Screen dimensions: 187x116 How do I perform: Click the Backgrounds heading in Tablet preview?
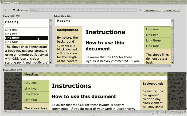68,30
